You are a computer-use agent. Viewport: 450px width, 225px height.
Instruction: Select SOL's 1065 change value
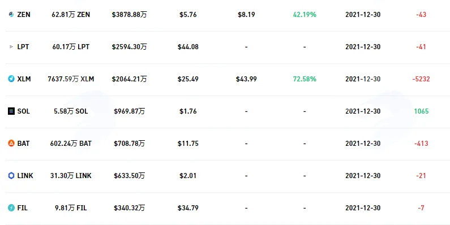421,111
